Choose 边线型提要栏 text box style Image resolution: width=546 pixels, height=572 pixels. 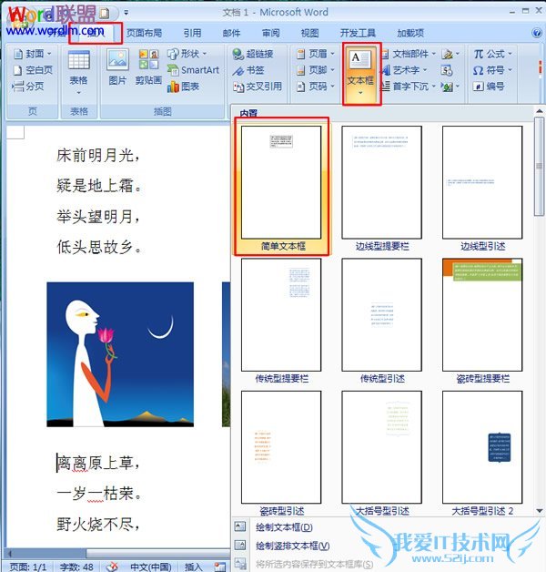(381, 189)
